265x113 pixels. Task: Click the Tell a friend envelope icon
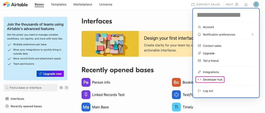[x=200, y=61]
